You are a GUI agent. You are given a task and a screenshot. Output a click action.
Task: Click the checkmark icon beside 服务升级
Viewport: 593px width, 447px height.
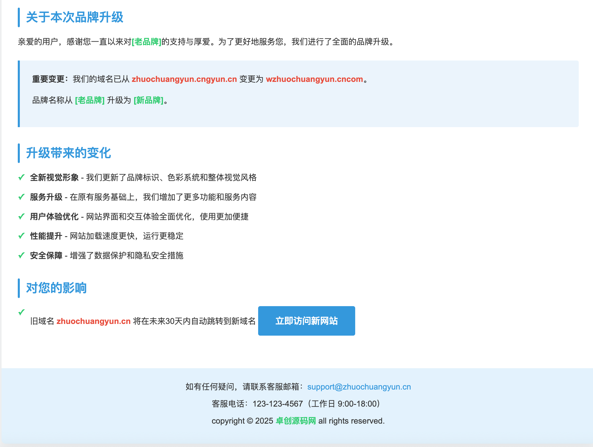tap(21, 197)
